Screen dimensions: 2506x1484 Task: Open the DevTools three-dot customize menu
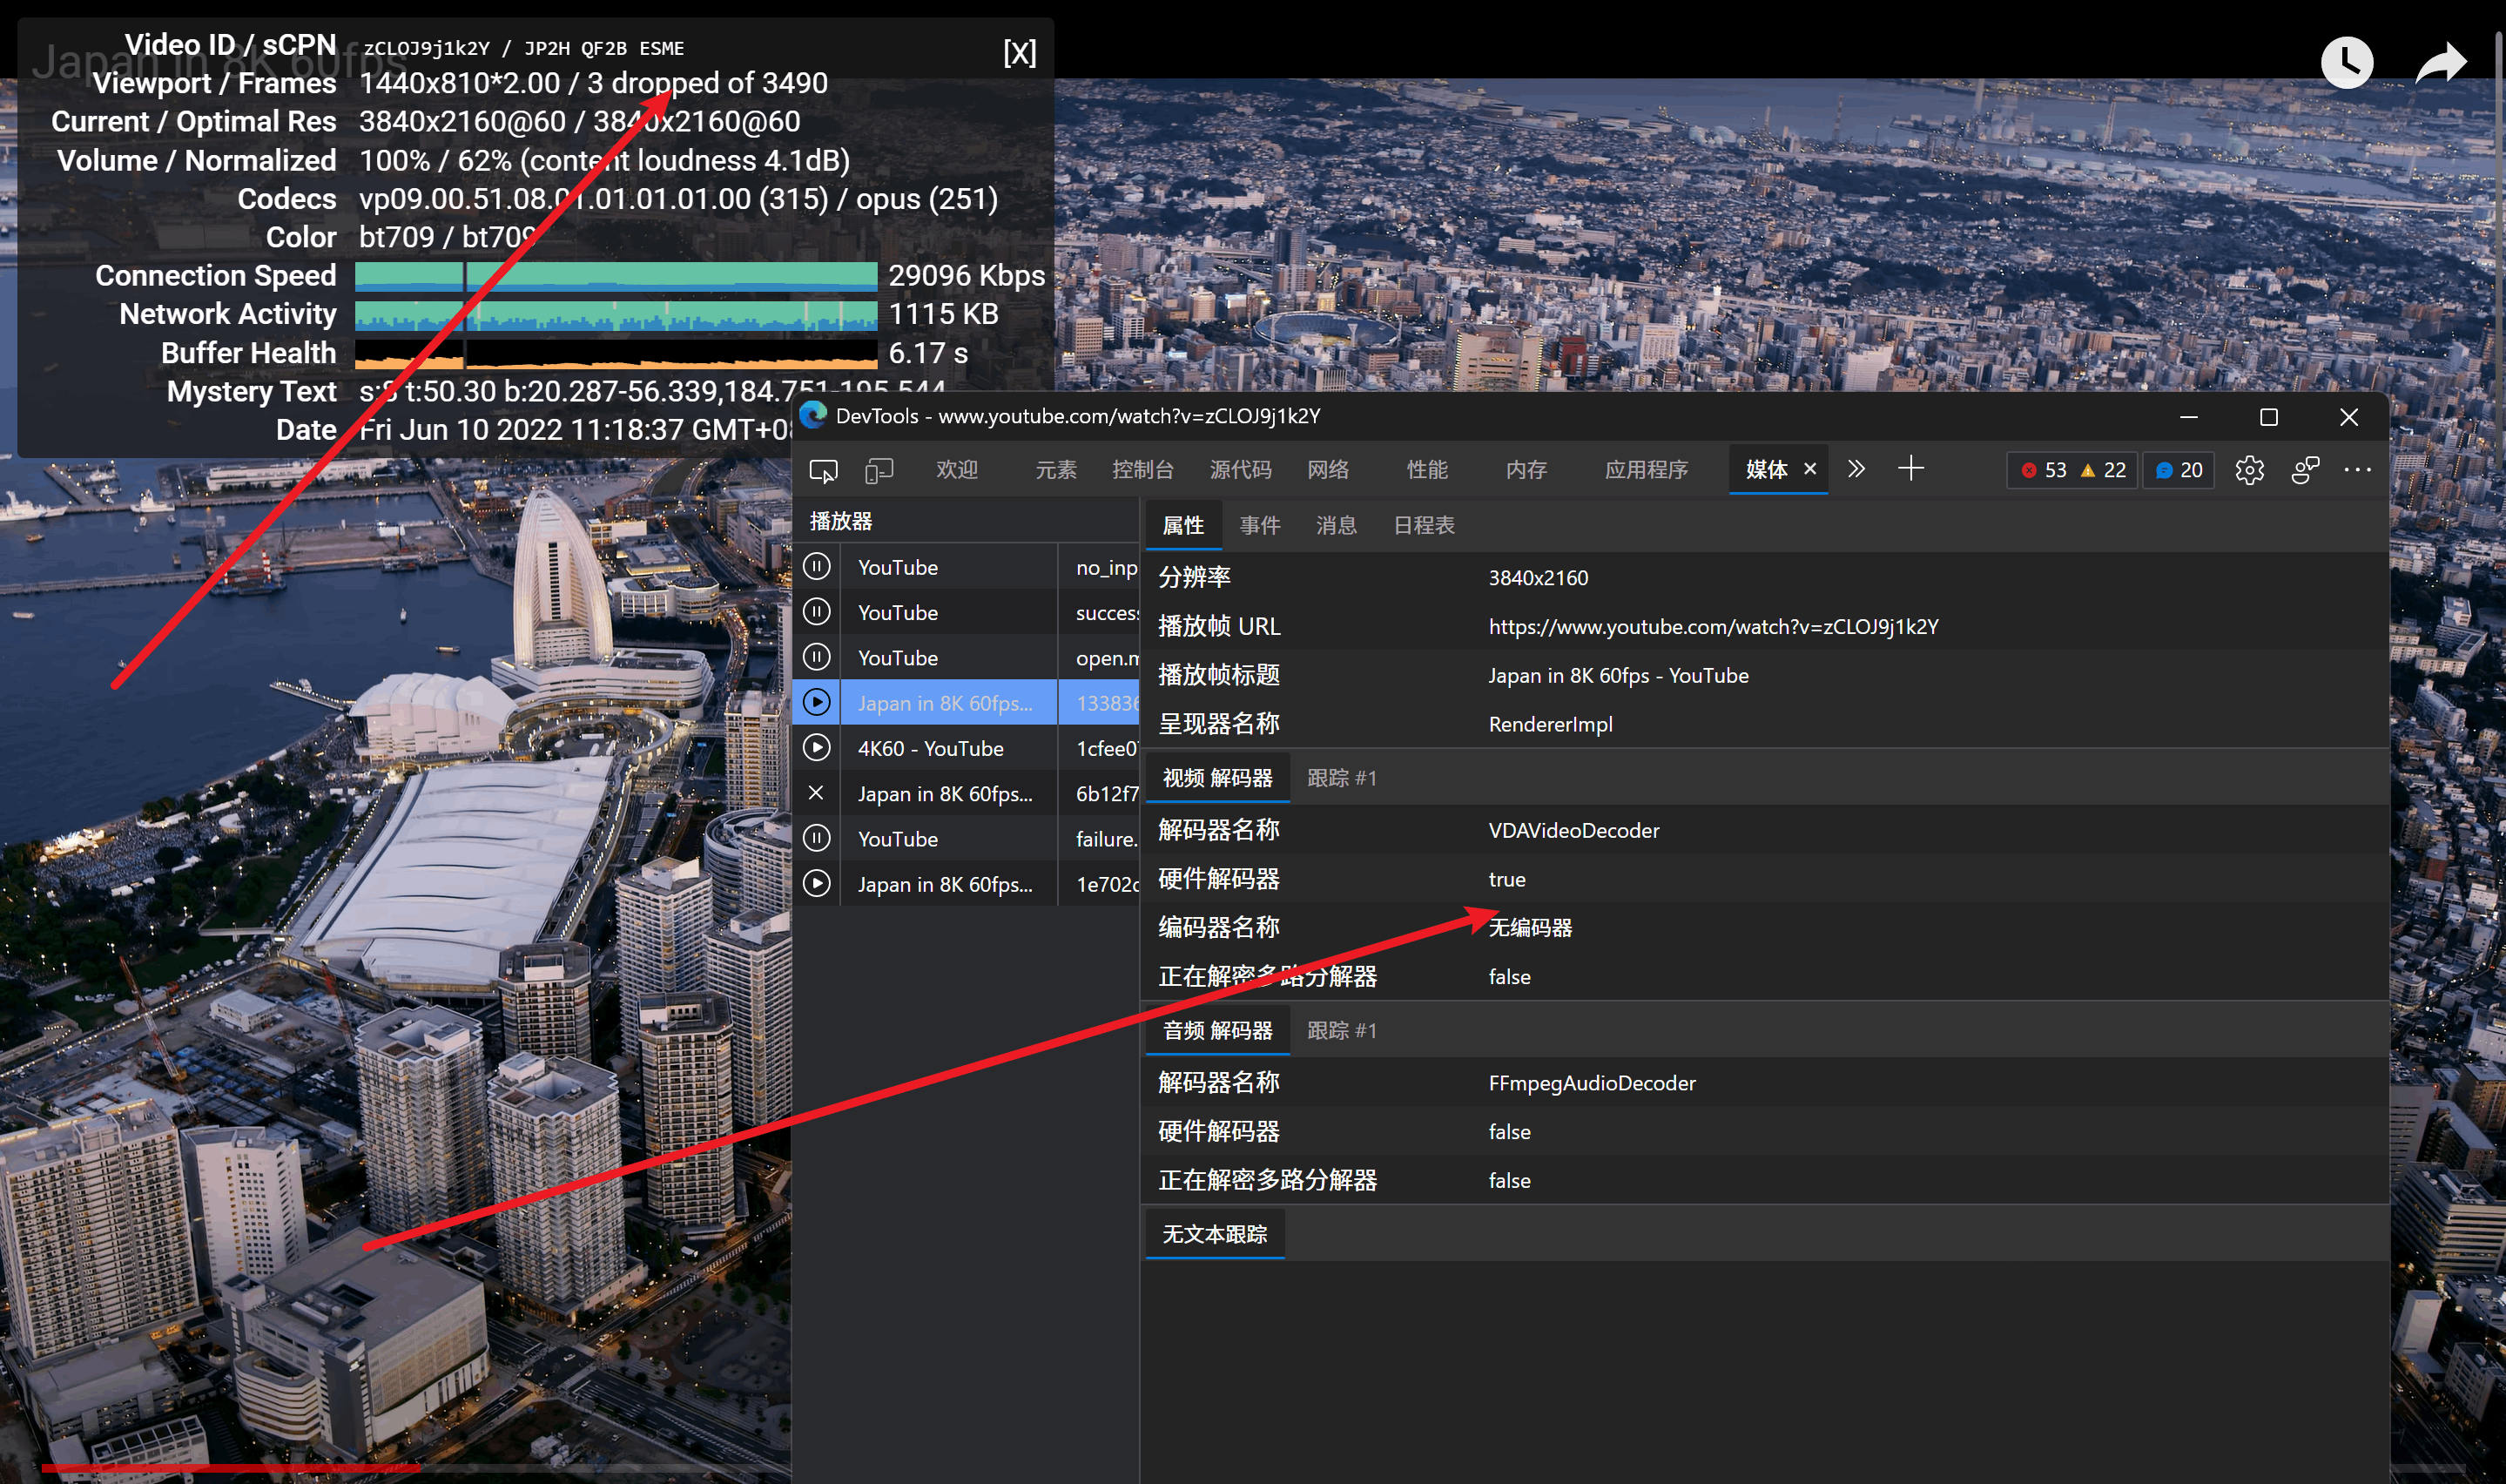click(2356, 470)
